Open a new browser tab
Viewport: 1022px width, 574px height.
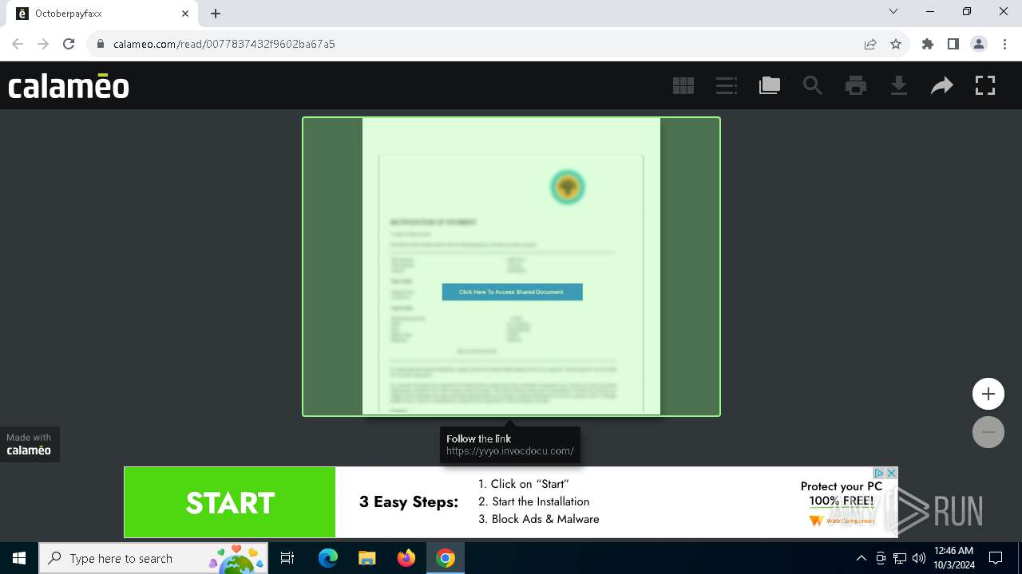click(x=216, y=14)
